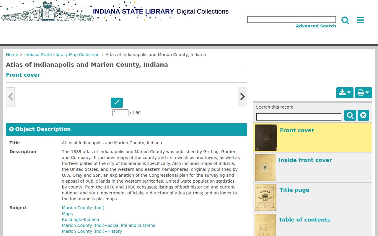Viewport: 378px width, 236px height.
Task: Go to Home breadcrumb
Action: pyautogui.click(x=12, y=55)
